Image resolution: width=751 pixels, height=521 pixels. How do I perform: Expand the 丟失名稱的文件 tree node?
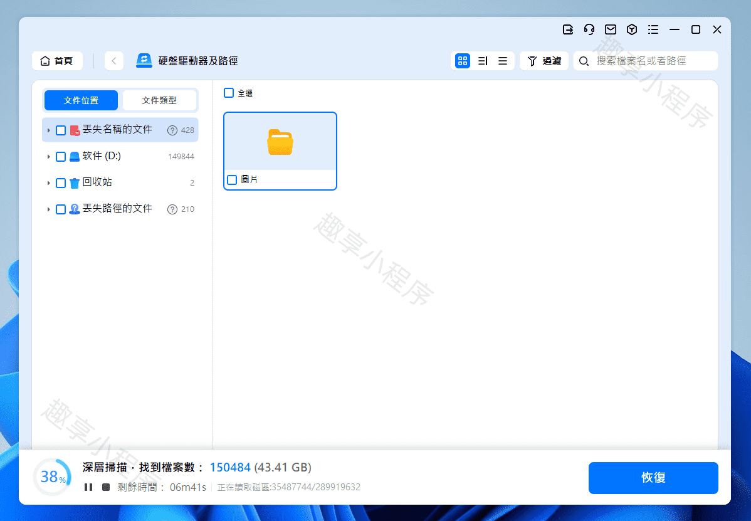point(48,130)
